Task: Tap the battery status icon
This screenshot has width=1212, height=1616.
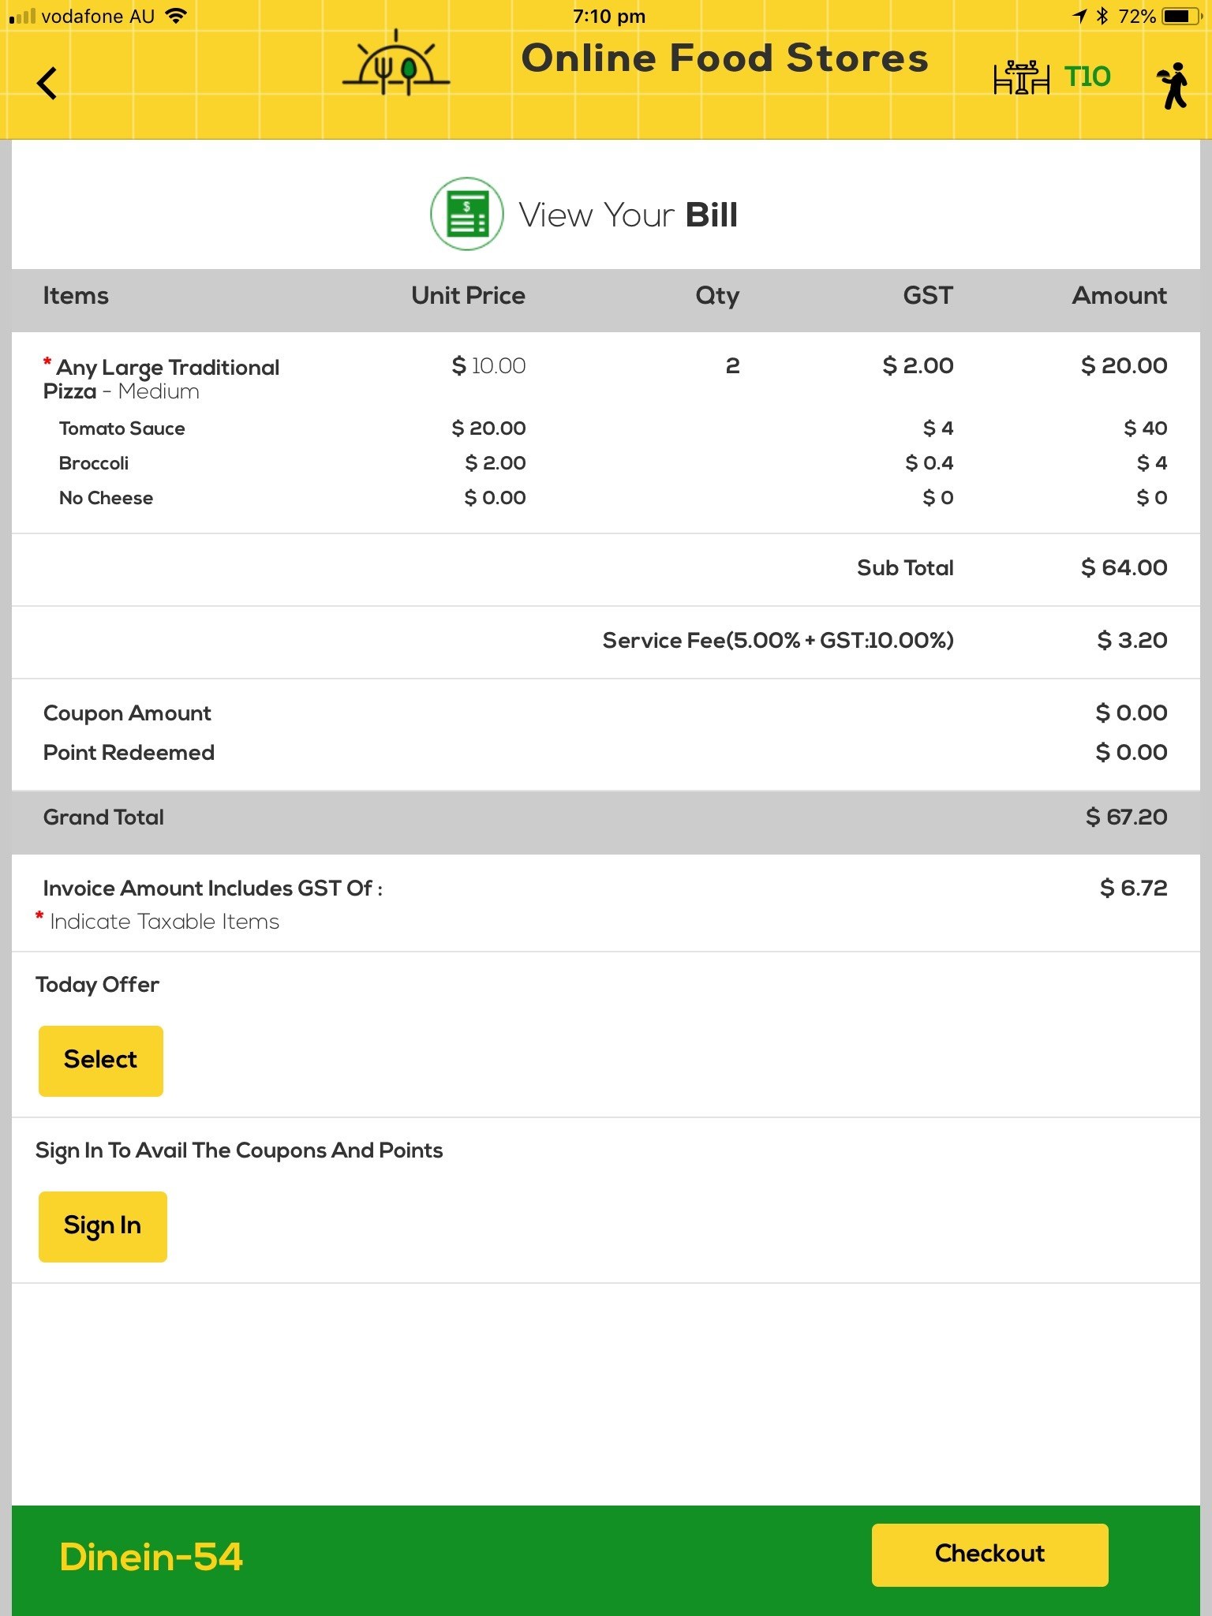Action: [x=1180, y=16]
